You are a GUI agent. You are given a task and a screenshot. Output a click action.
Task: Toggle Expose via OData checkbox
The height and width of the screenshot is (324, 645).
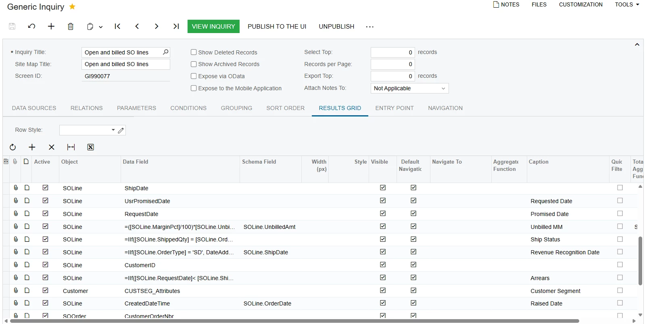pyautogui.click(x=194, y=76)
